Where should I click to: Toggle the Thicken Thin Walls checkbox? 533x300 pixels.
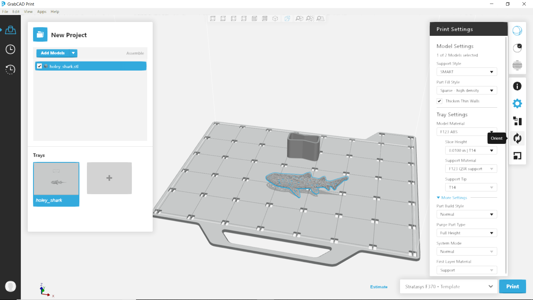439,101
